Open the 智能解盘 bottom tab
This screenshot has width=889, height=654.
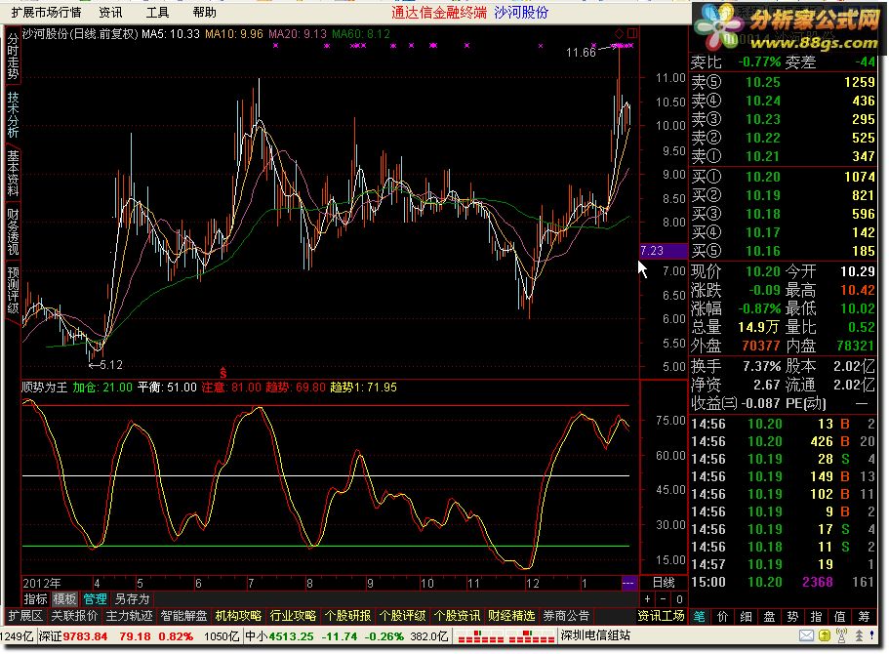(183, 616)
